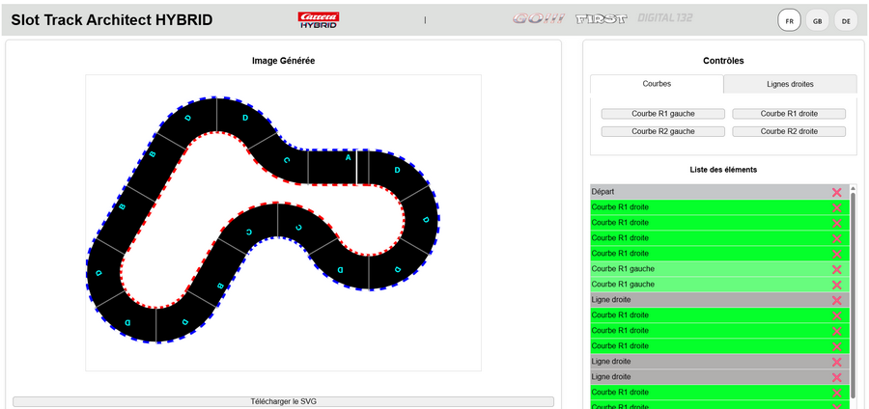Screen dimensions: 869x409
Task: Add a Courbe R1 gauche piece
Action: pos(662,114)
